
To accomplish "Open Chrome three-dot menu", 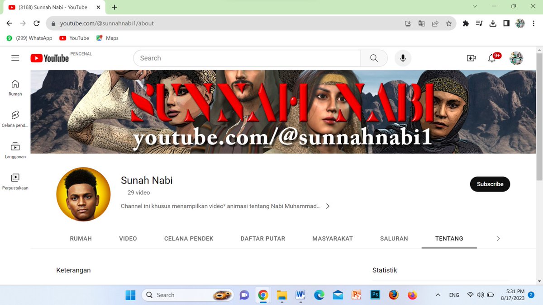I will coord(534,23).
